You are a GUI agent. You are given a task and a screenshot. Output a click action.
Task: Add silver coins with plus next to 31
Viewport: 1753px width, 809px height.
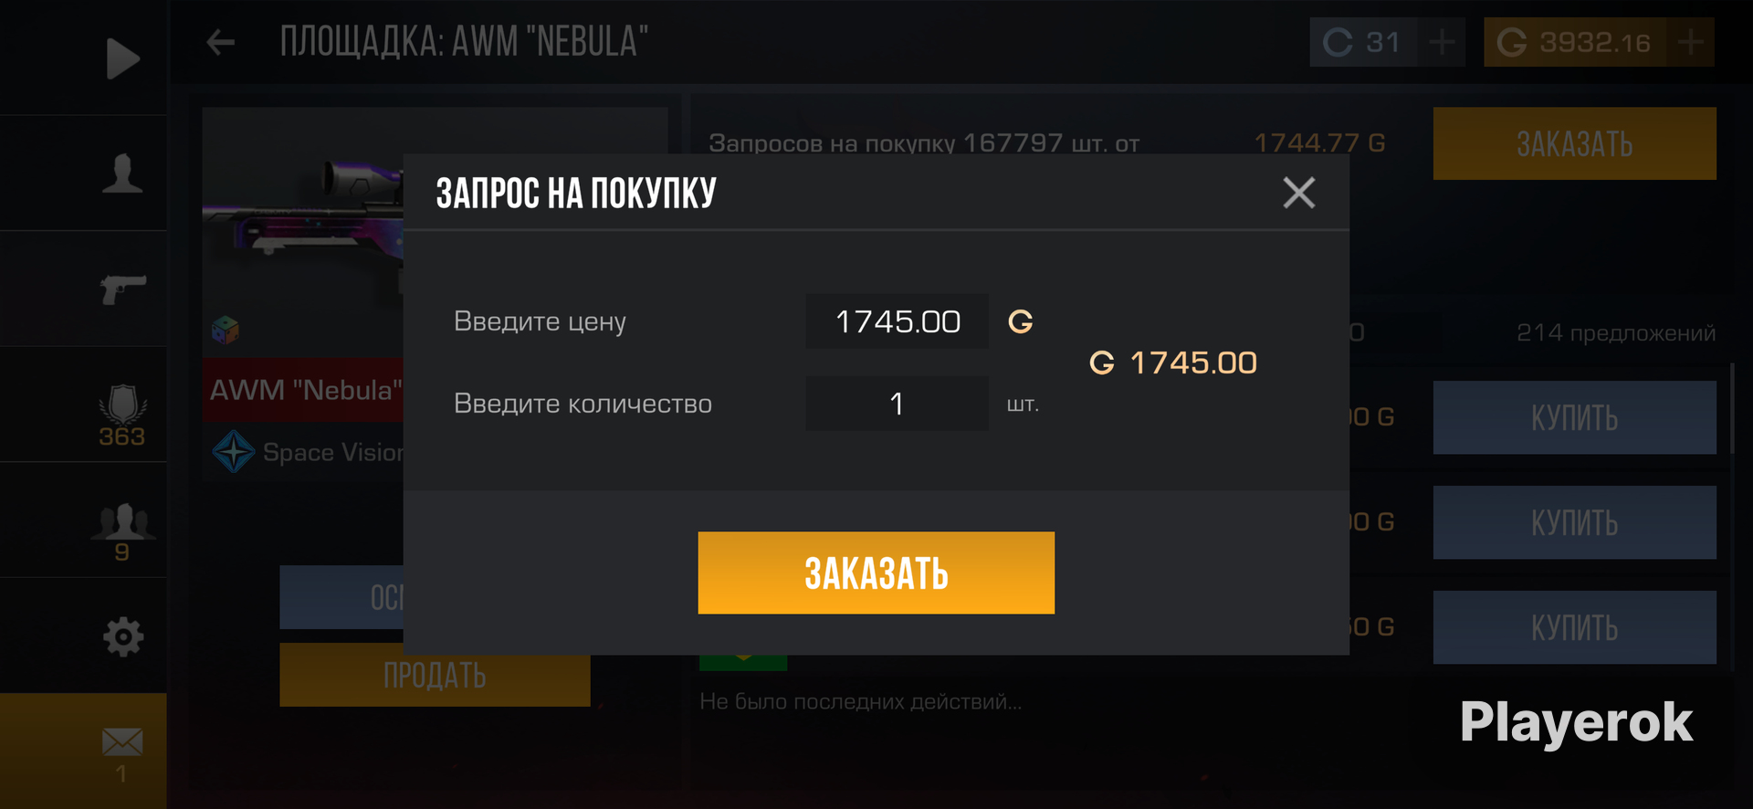tap(1442, 42)
